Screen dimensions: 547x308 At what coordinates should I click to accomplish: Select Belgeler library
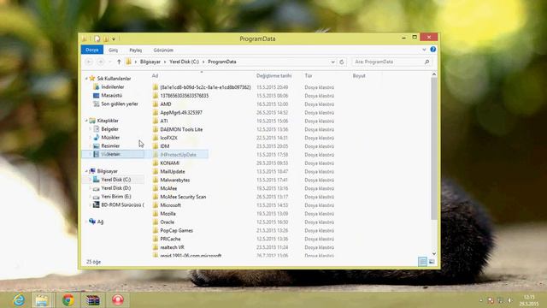[110, 129]
